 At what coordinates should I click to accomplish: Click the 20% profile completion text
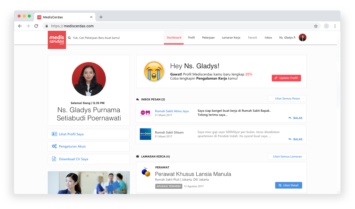249,74
